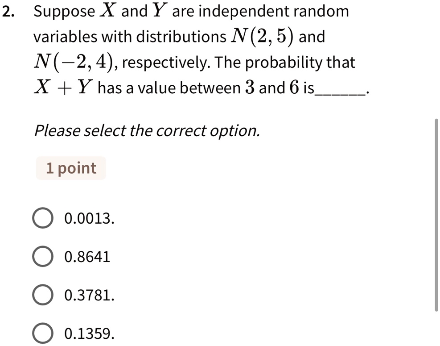Click the radio button beside 0.8641
This screenshot has width=440, height=346.
click(x=43, y=256)
